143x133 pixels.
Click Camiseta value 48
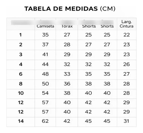tap(45, 74)
